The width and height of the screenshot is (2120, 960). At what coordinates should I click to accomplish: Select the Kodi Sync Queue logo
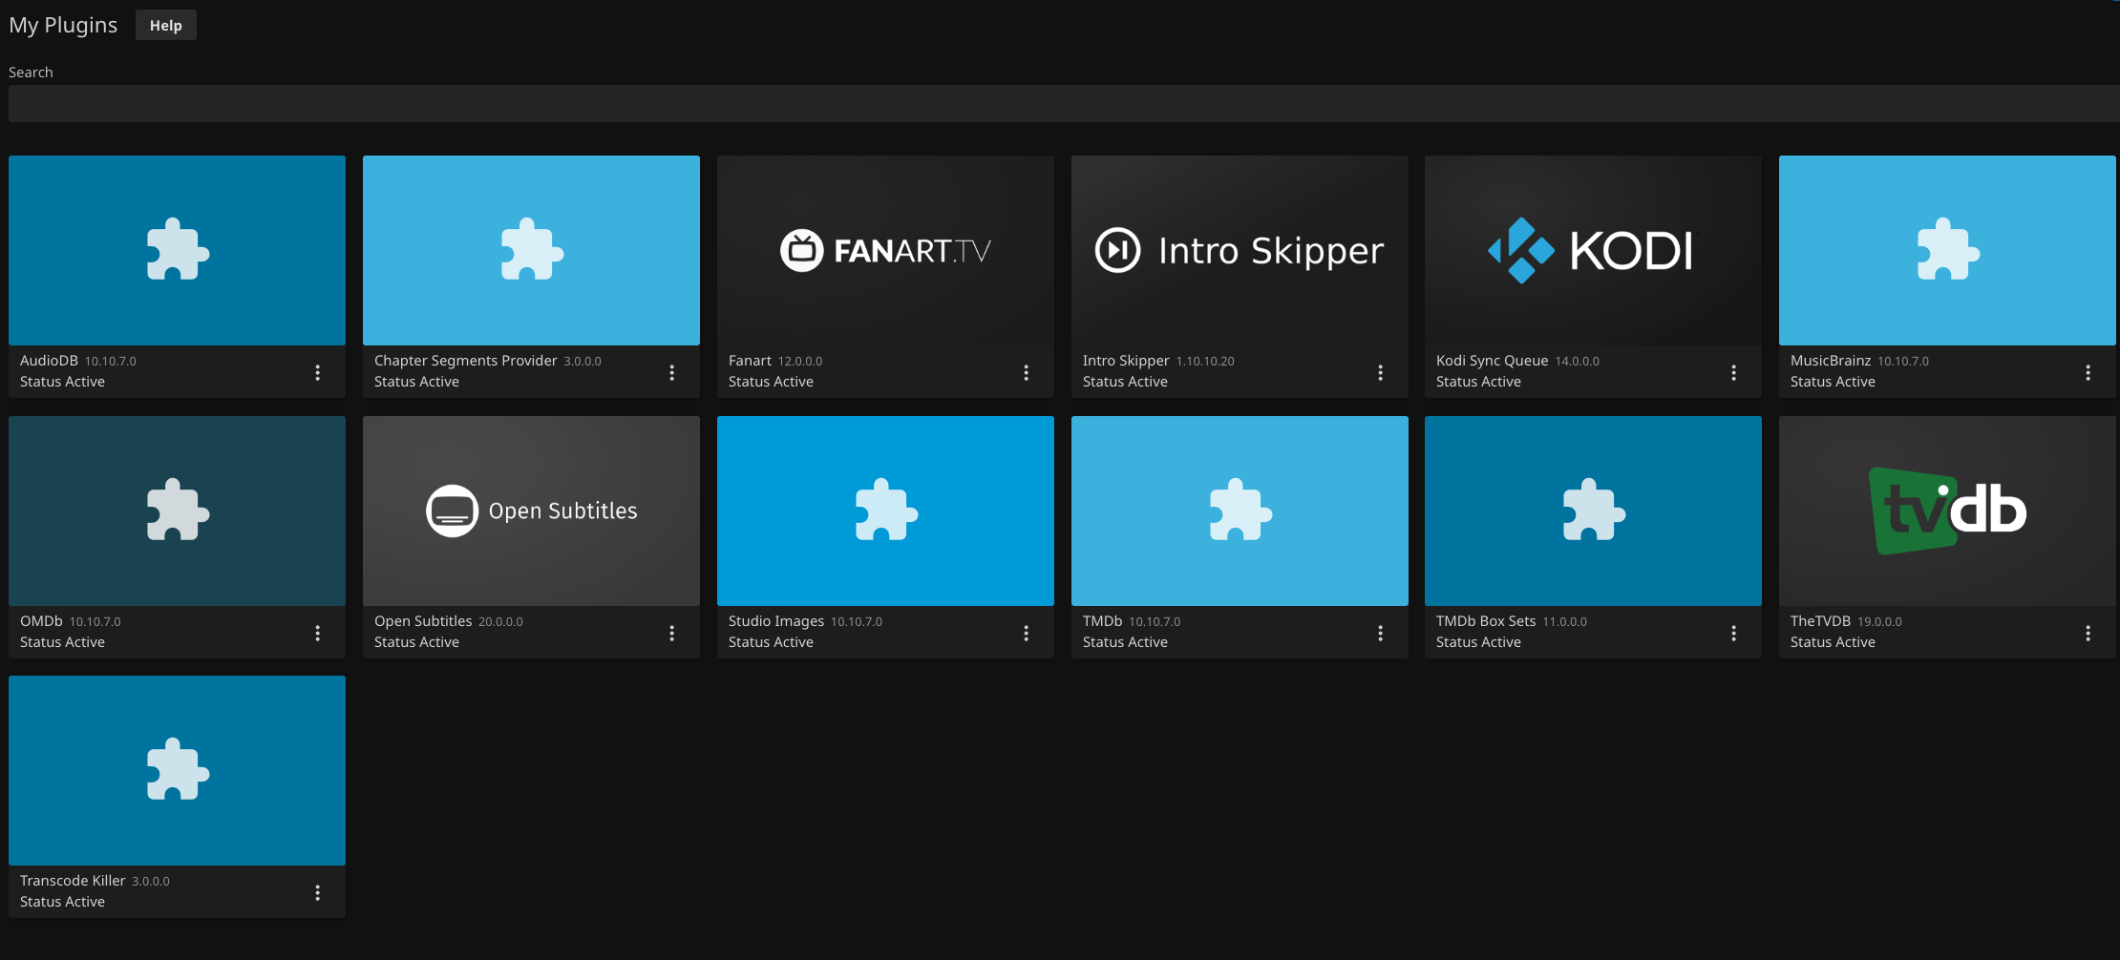coord(1592,250)
